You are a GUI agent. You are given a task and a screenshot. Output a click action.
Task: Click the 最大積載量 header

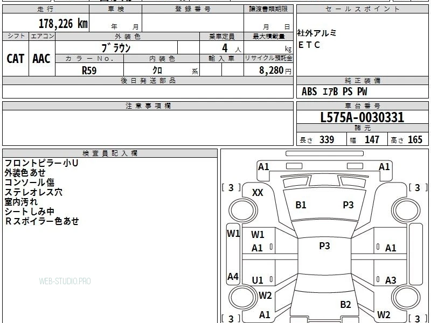pos(268,36)
